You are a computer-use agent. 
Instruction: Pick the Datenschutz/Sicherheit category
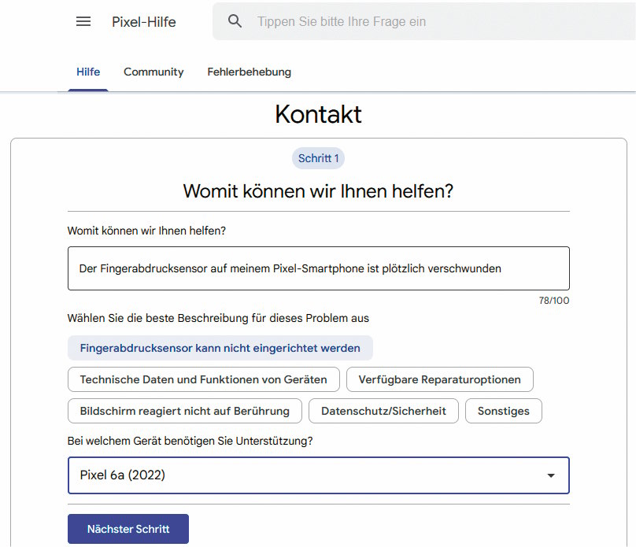pyautogui.click(x=383, y=411)
